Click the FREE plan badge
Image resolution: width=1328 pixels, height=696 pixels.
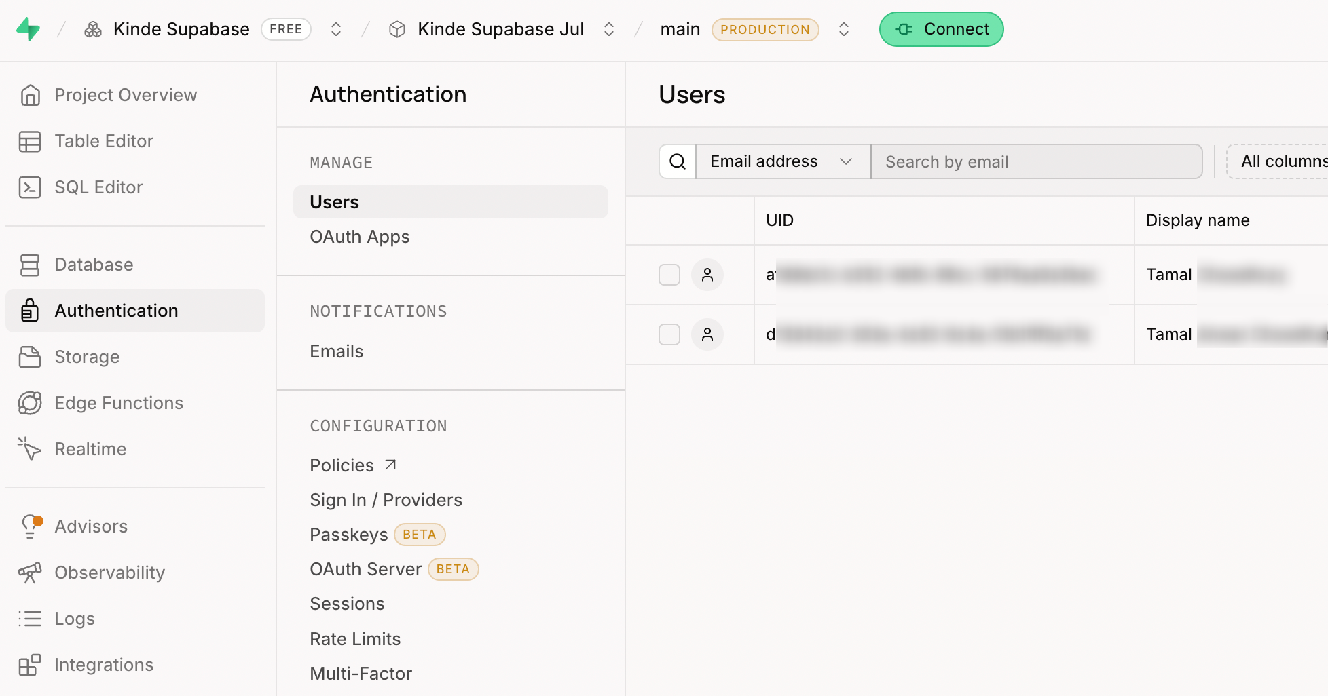point(286,29)
